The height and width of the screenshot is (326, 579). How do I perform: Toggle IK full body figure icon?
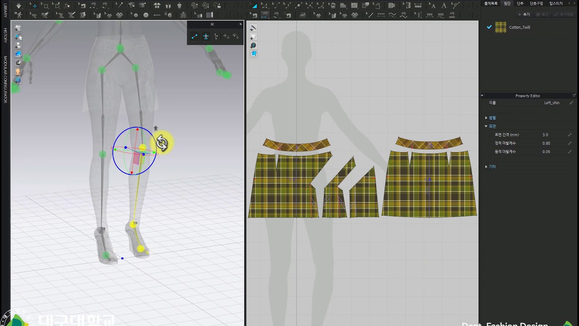coord(206,37)
